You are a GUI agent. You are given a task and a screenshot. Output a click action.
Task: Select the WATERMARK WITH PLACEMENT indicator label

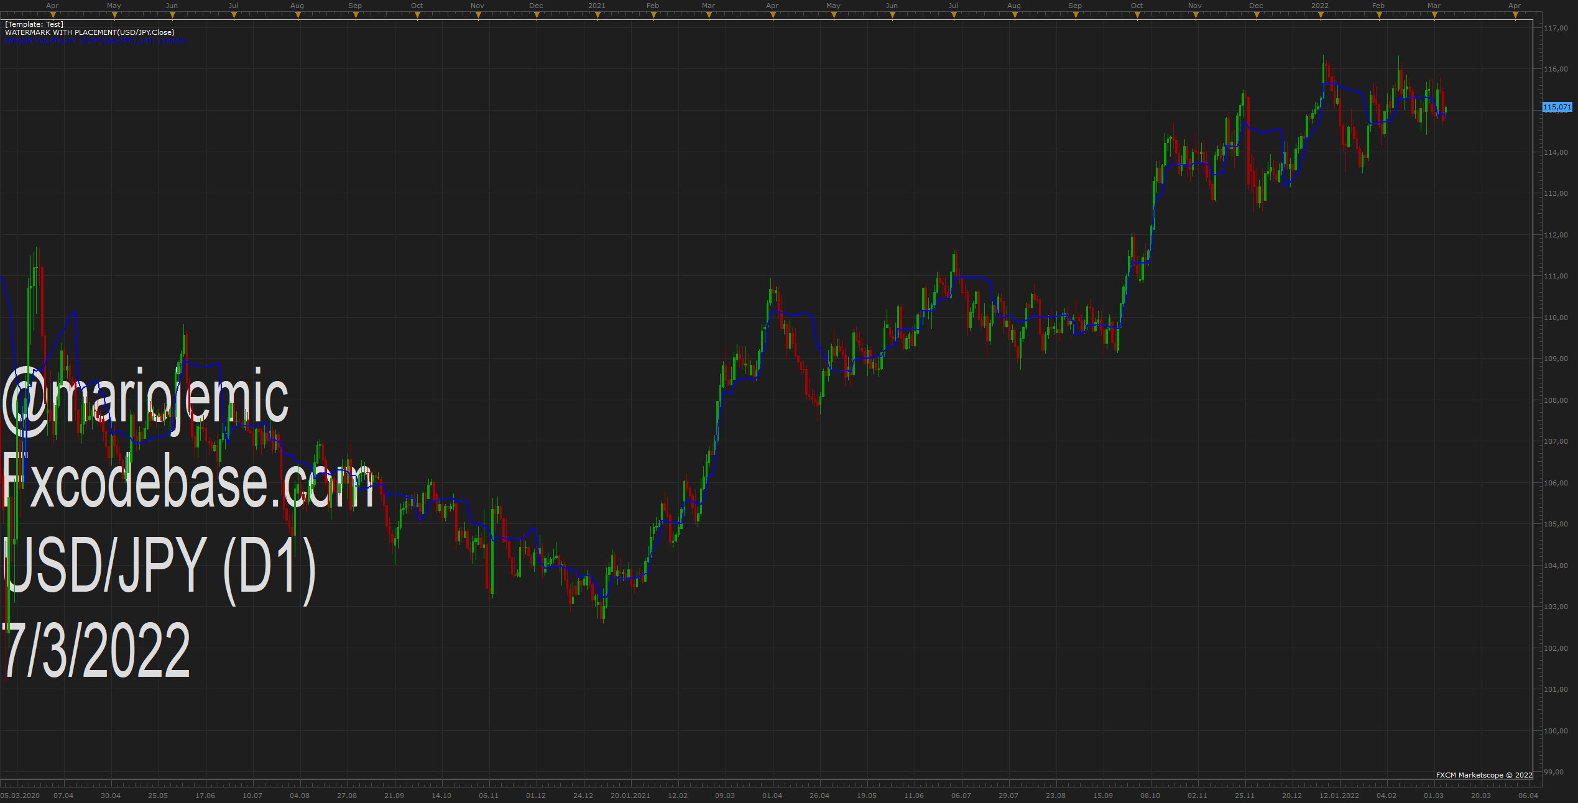(x=90, y=32)
